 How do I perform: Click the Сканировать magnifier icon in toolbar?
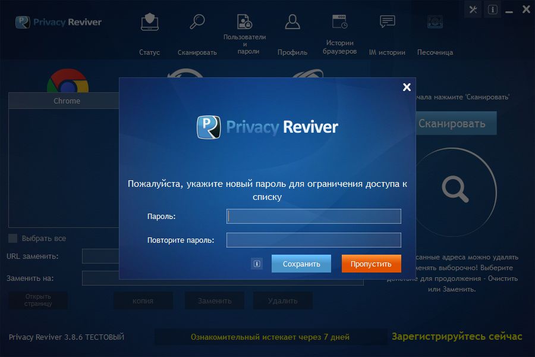(197, 22)
